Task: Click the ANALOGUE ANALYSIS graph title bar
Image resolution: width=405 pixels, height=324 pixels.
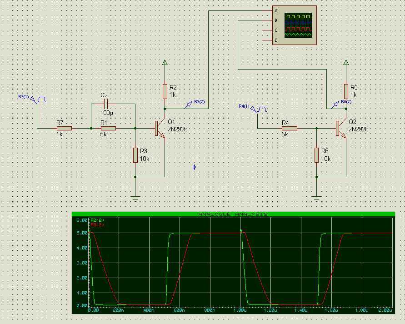Action: [x=233, y=214]
